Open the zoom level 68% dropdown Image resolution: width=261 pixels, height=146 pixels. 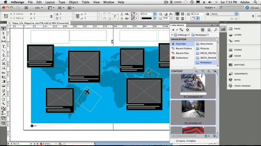click(39, 8)
